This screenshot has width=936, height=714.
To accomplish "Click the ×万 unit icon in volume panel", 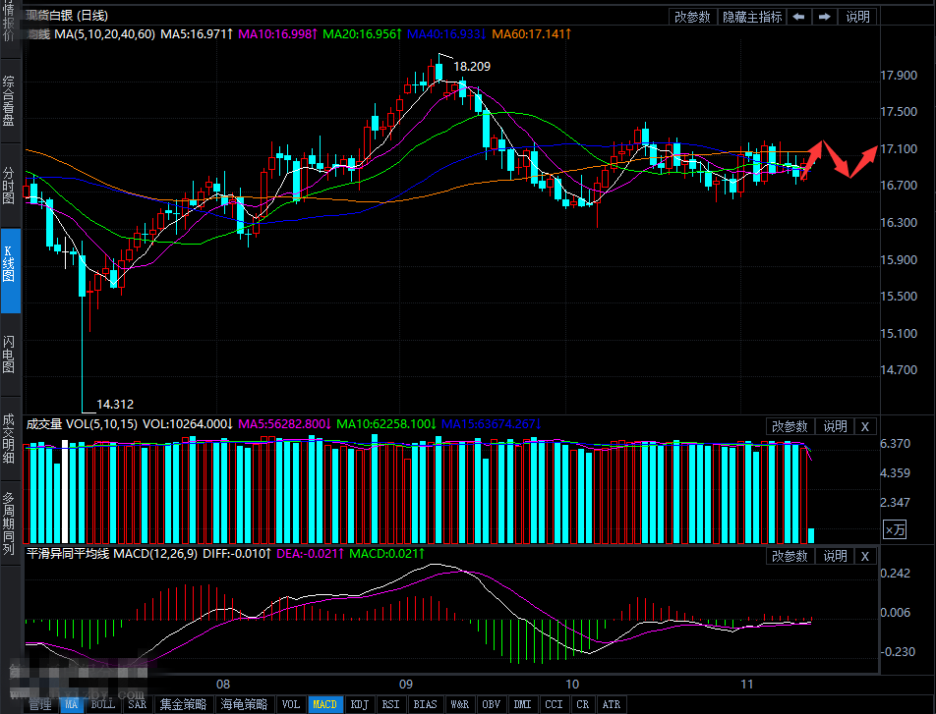I will click(x=895, y=530).
